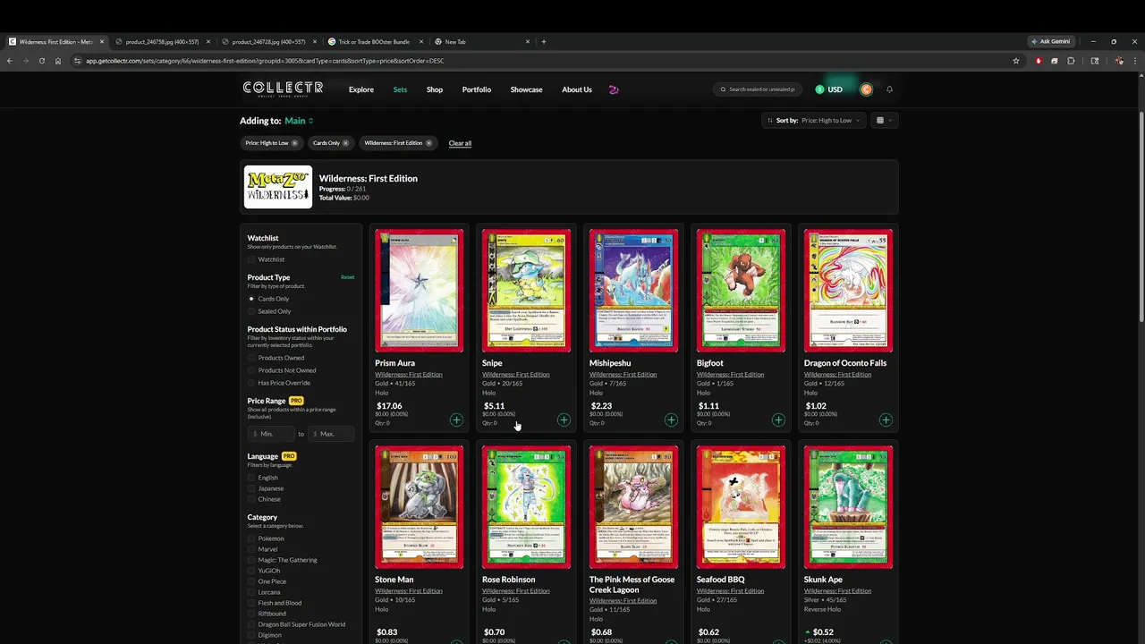Switch to 'product_246758.jpg' browser tab
The height and width of the screenshot is (644, 1145).
[161, 42]
